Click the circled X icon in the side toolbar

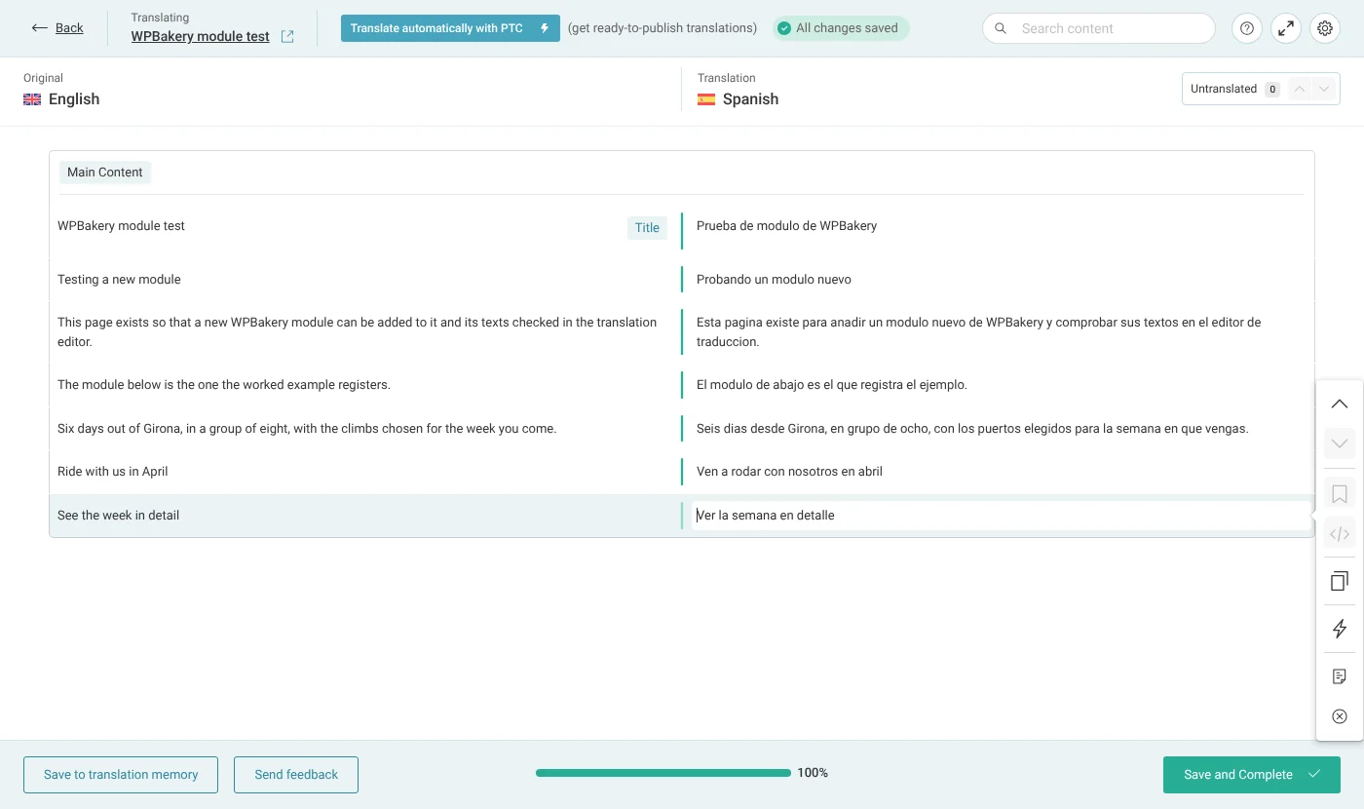click(x=1340, y=716)
